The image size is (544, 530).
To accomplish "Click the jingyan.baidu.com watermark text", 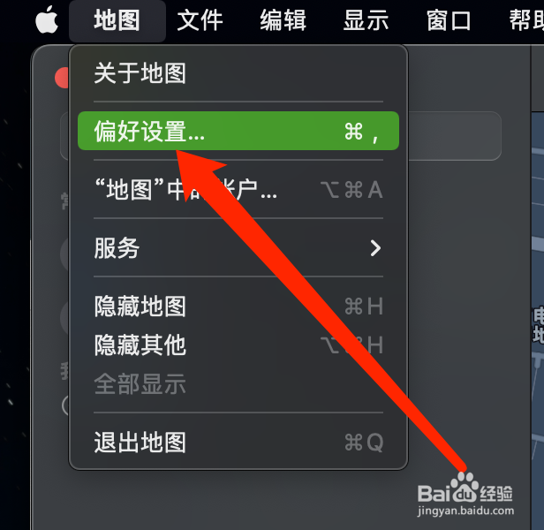I will coord(465,511).
